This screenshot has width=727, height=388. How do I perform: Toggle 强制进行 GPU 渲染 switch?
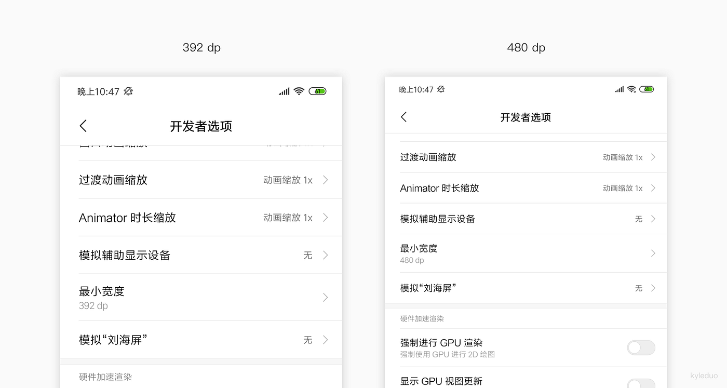tap(641, 347)
